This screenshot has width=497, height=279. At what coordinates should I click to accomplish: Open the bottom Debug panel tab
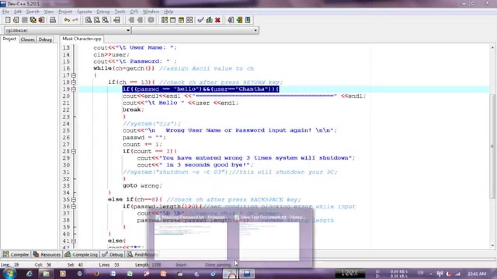[x=112, y=255]
